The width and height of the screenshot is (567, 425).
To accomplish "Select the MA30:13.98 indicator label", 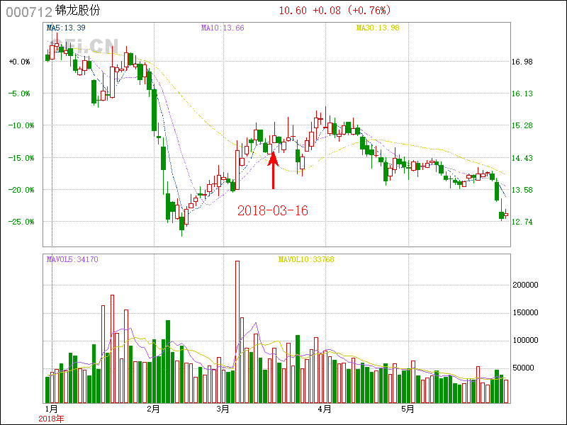I will [x=378, y=28].
